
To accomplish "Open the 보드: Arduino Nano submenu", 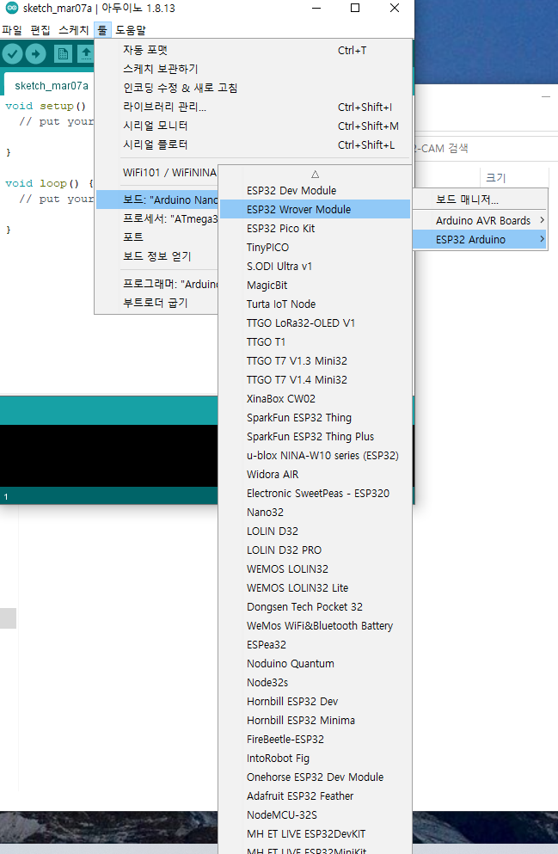I will (157, 200).
